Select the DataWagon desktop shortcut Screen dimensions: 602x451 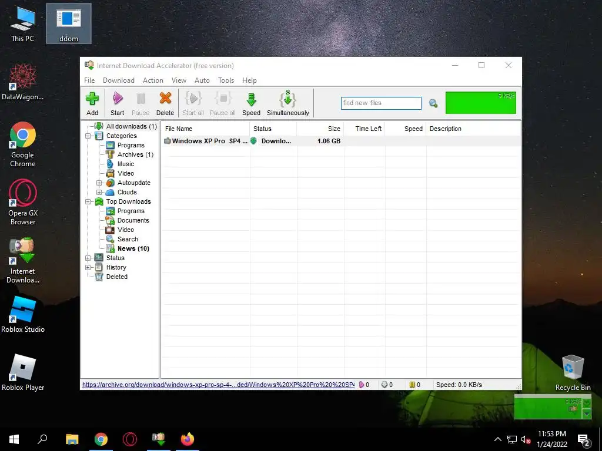pyautogui.click(x=23, y=82)
